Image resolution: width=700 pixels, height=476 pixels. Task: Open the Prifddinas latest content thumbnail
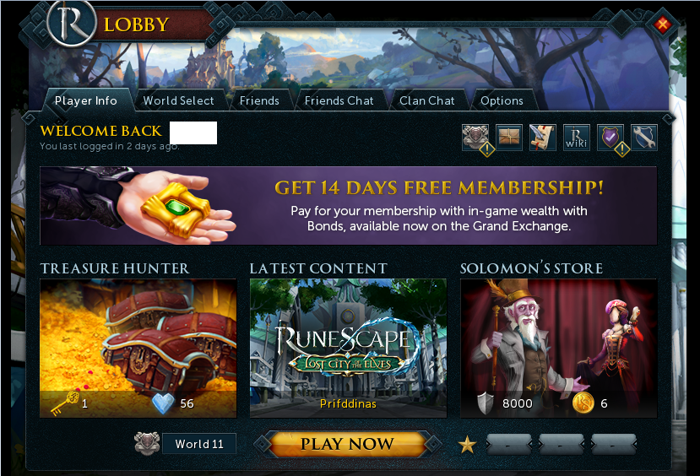(348, 349)
